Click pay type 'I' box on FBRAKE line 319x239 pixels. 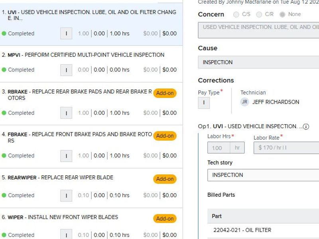tap(66, 156)
